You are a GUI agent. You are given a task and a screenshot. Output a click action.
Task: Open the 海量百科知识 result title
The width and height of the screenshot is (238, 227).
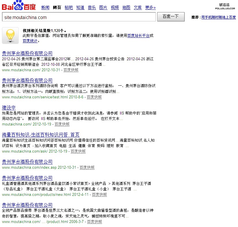pos(41,135)
